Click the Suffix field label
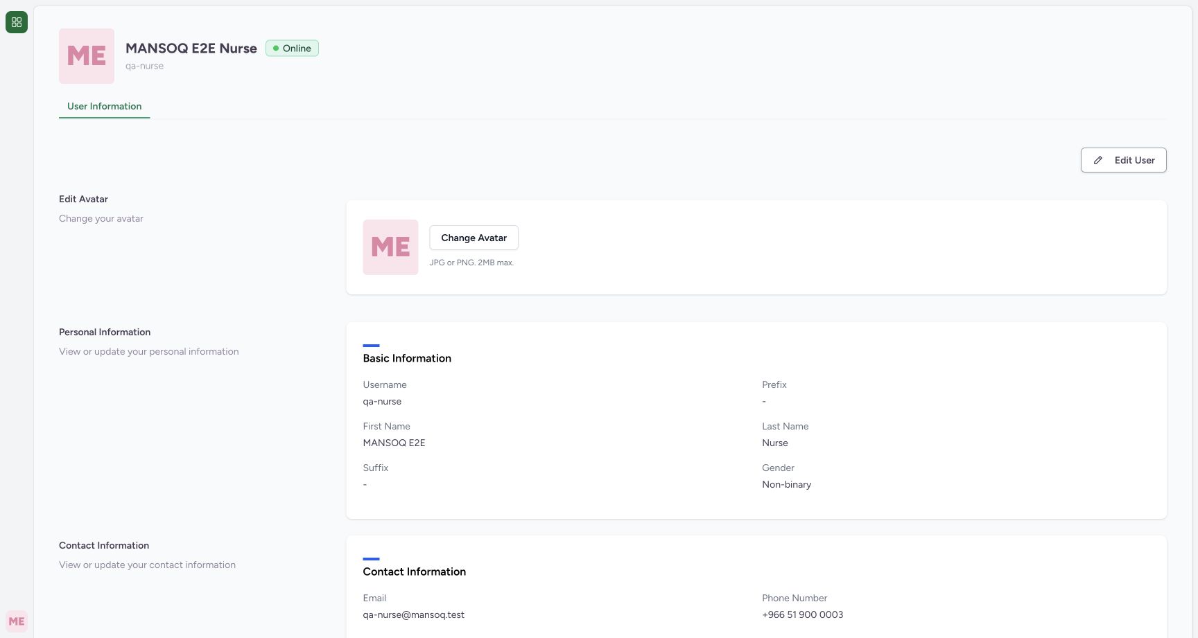The width and height of the screenshot is (1198, 638). tap(375, 468)
